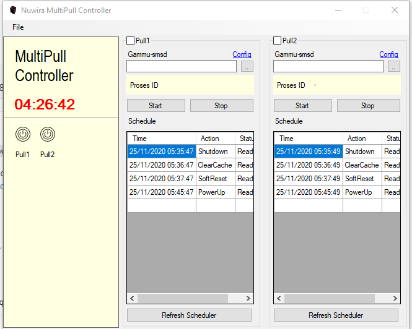
Task: Click Pull1 schedule horizontal scrollbar thumb
Action: [x=183, y=298]
